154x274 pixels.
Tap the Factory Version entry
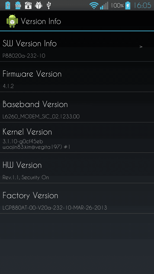click(x=77, y=198)
